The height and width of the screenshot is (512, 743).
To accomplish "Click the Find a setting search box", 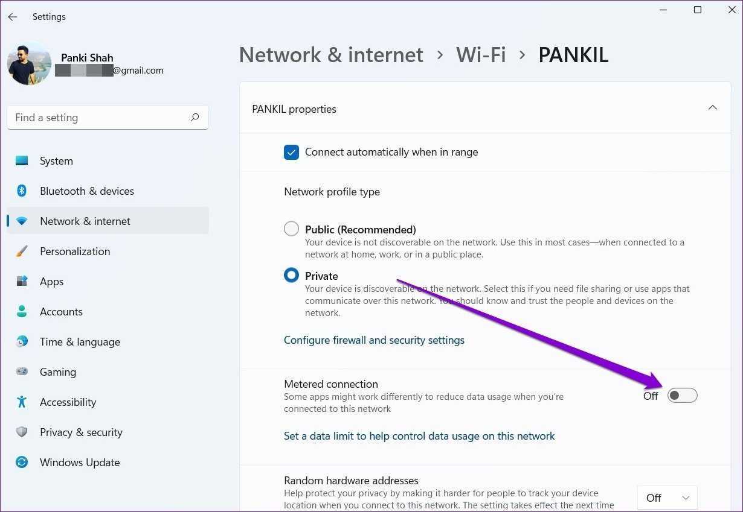I will coord(100,118).
